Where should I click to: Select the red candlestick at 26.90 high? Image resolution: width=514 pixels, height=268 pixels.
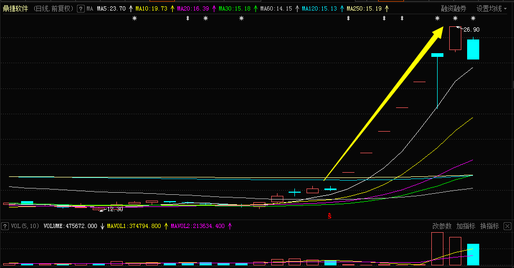tap(455, 38)
